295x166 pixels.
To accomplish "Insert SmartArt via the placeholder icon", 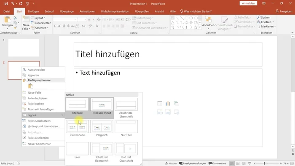I will coord(176,103).
